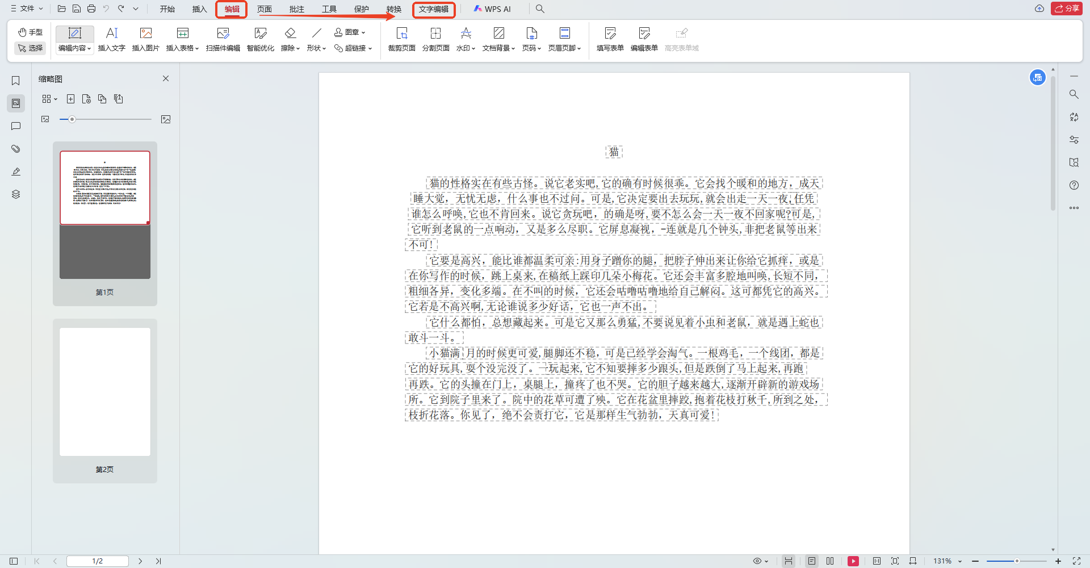Click the 智能优化 tool
This screenshot has width=1090, height=568.
pyautogui.click(x=260, y=40)
